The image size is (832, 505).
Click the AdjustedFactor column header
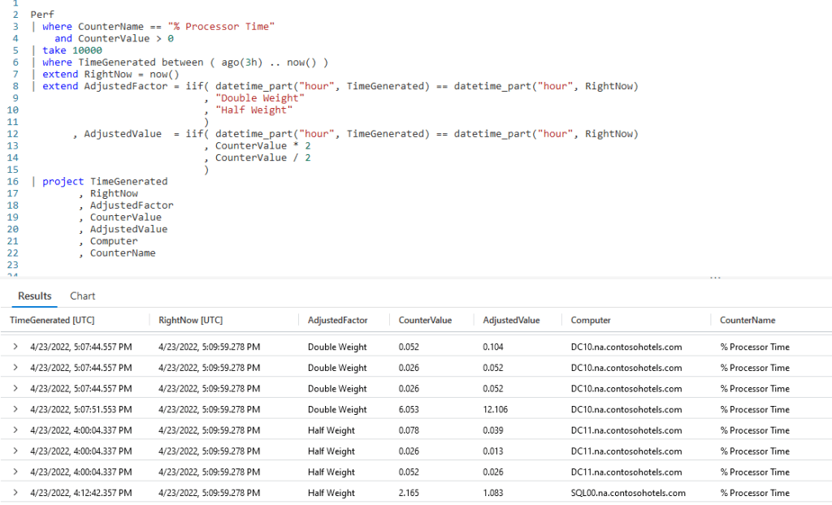337,321
